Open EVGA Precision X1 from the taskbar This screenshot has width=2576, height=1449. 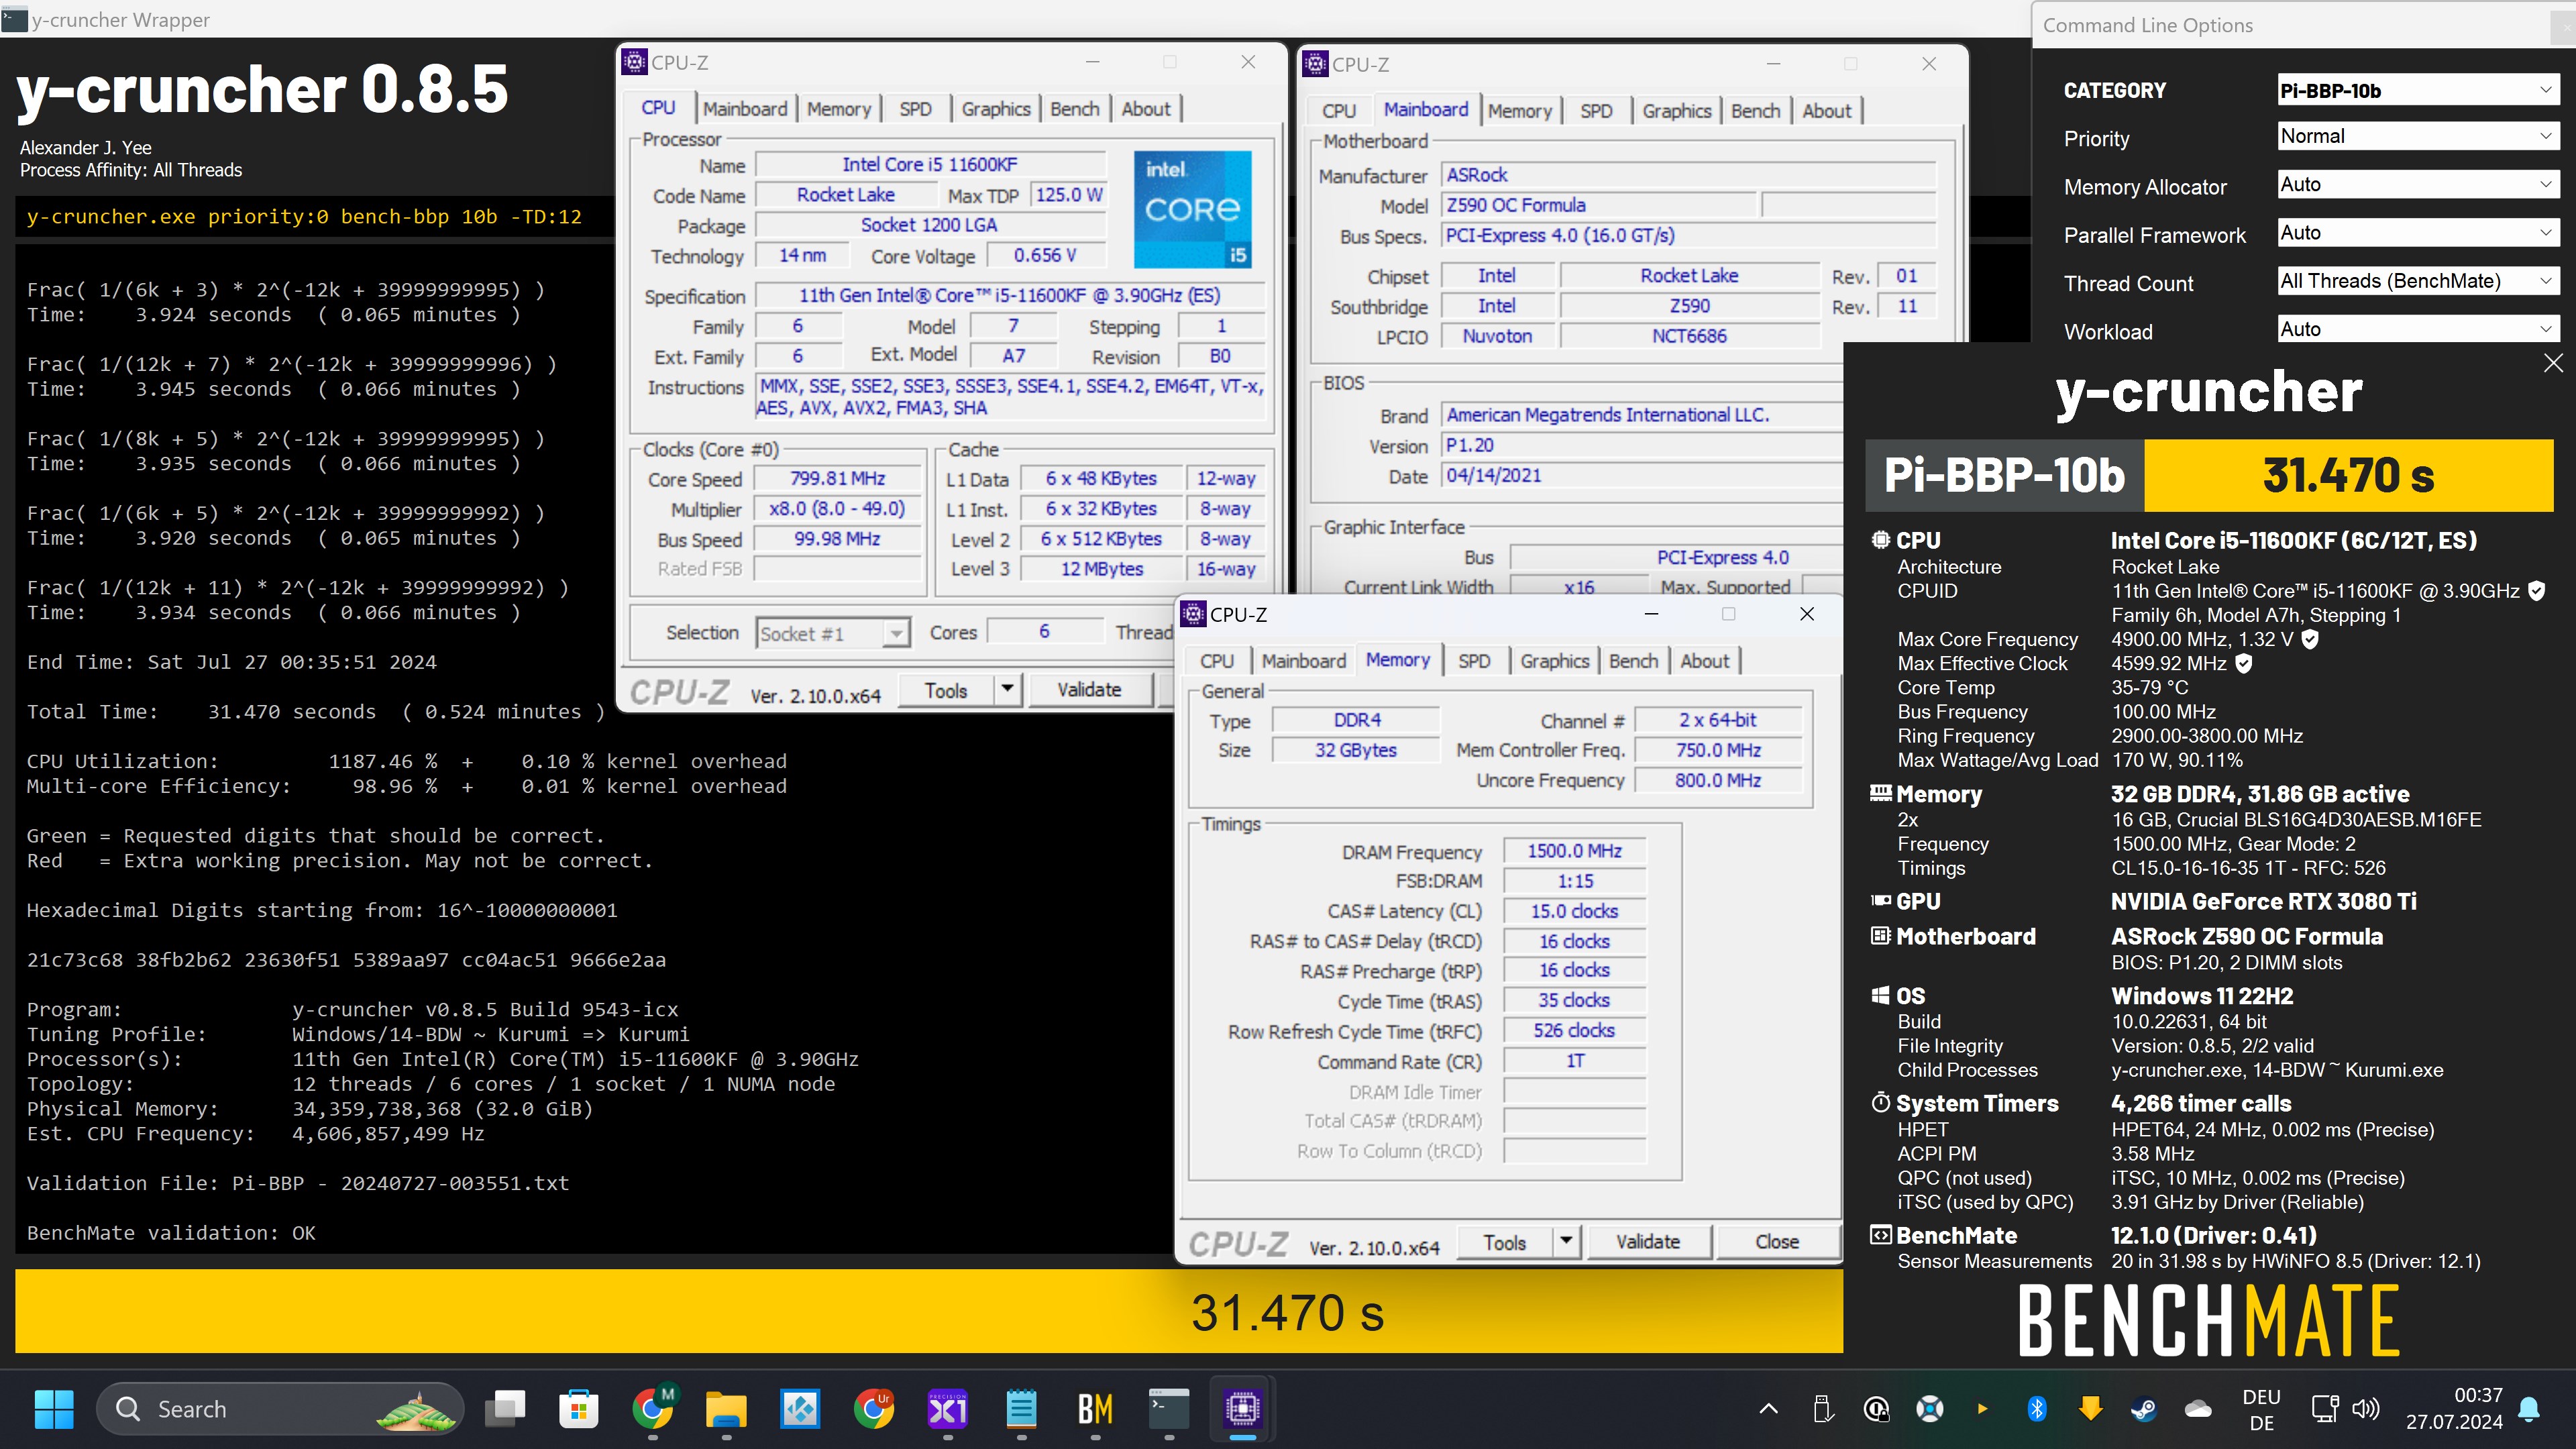point(947,1409)
